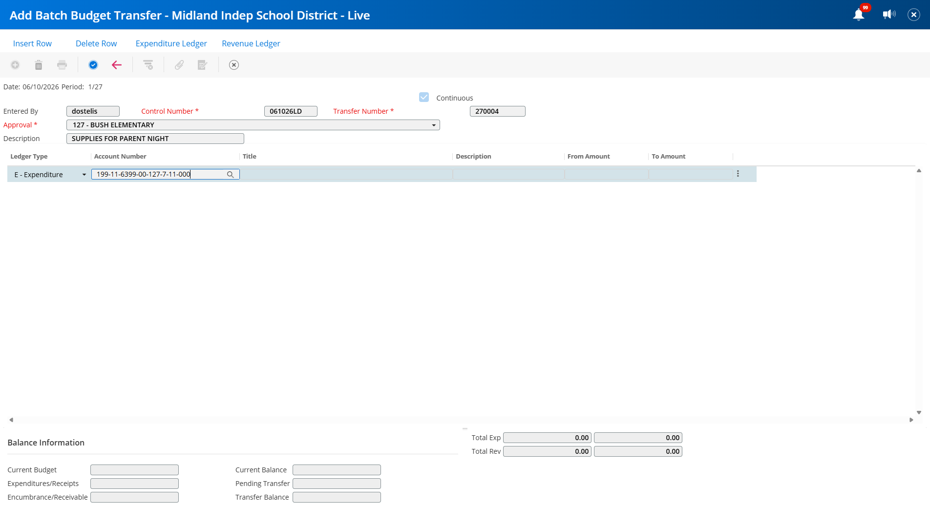Click the To Amount cell in first row
The image size is (930, 526).
point(691,174)
